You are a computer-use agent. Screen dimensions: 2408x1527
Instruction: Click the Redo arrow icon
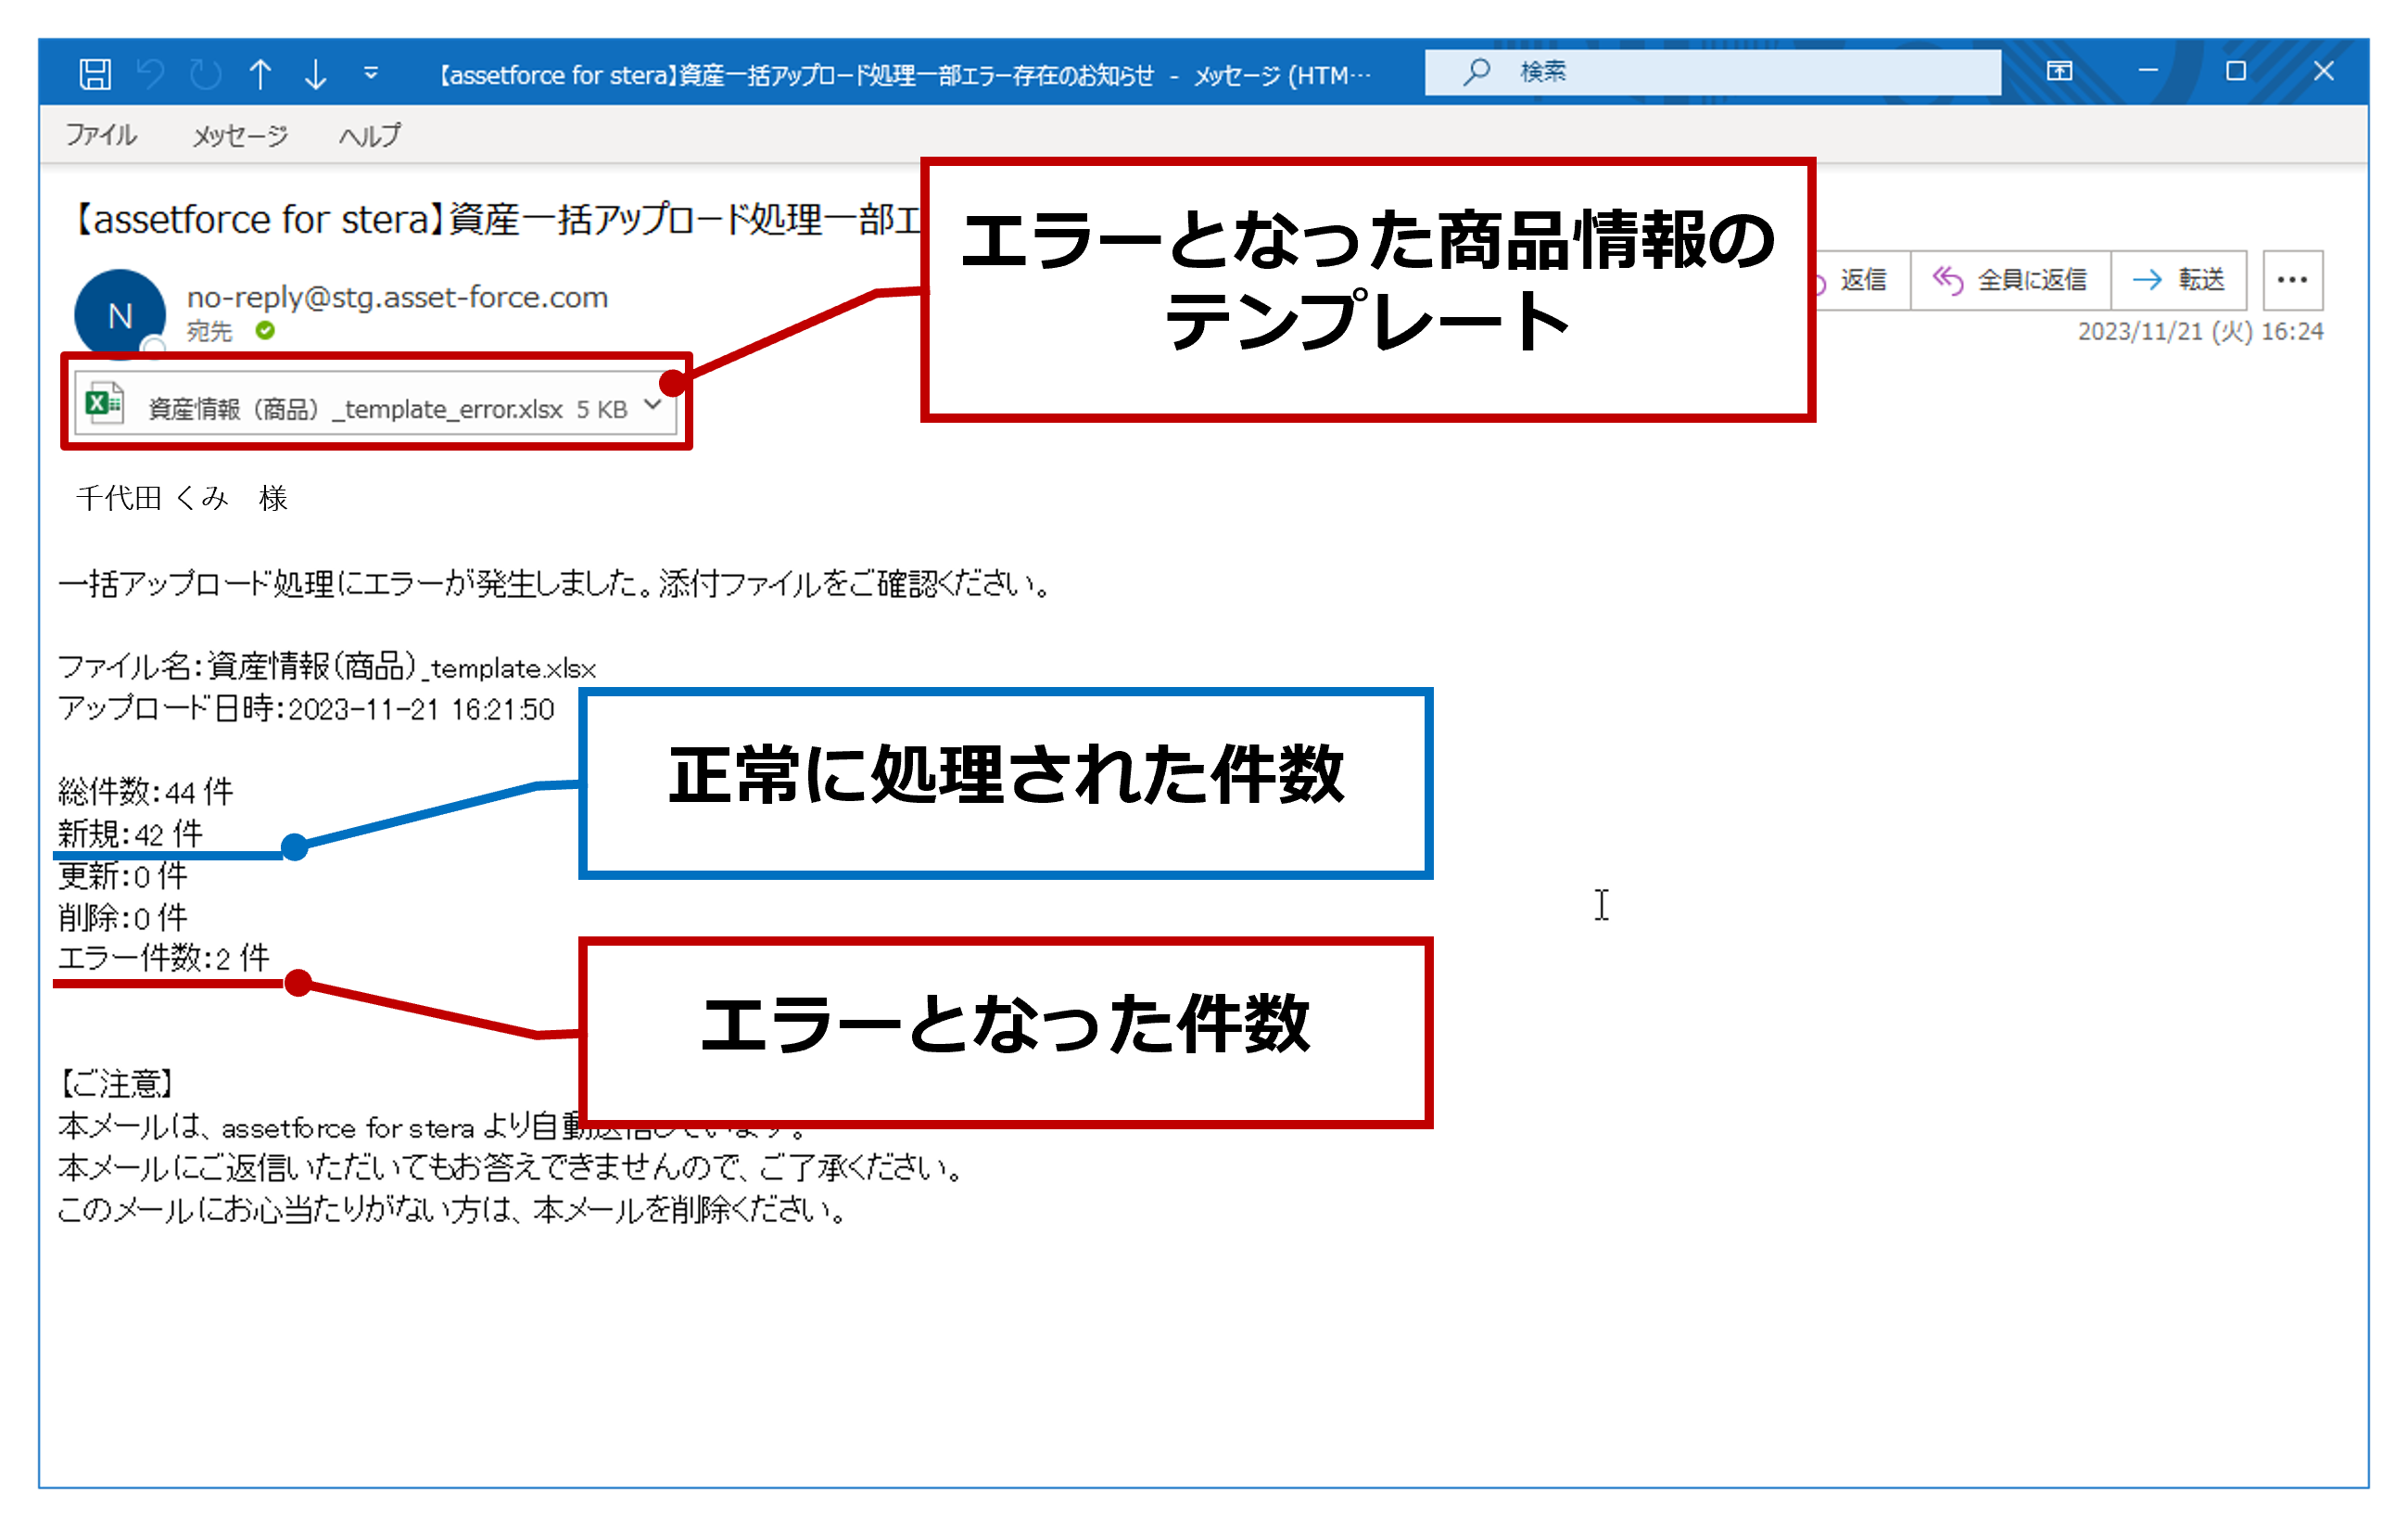tap(205, 73)
